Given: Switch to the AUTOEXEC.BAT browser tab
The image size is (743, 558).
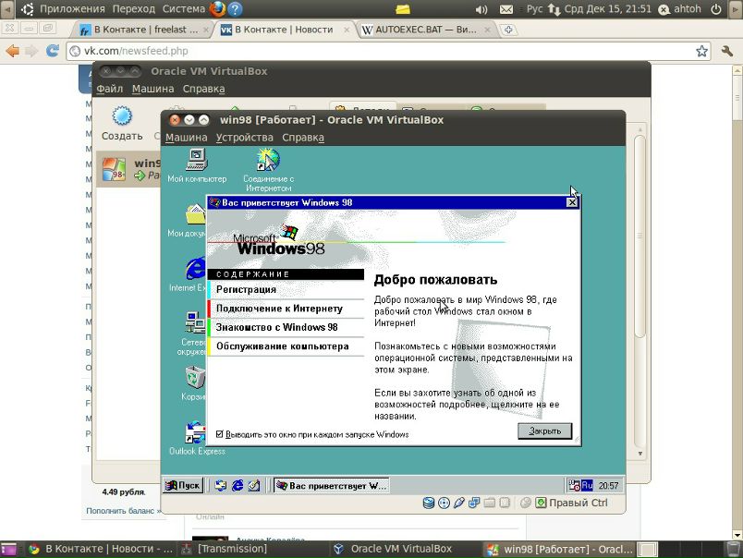Looking at the screenshot, I should (x=420, y=30).
